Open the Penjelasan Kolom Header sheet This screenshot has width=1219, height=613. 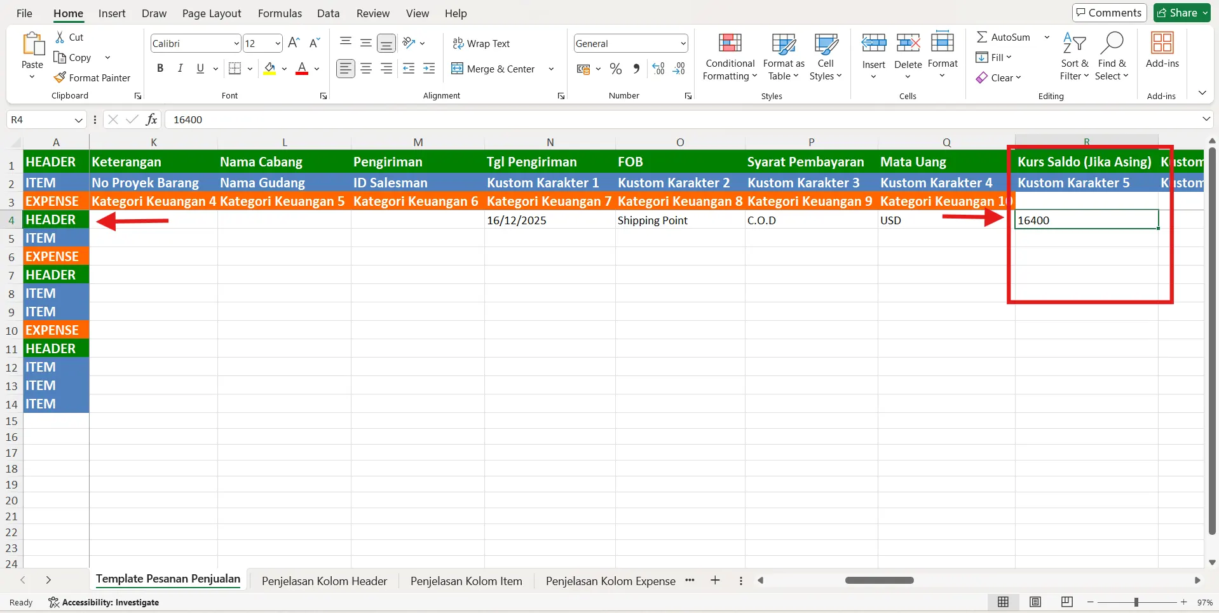pyautogui.click(x=324, y=580)
